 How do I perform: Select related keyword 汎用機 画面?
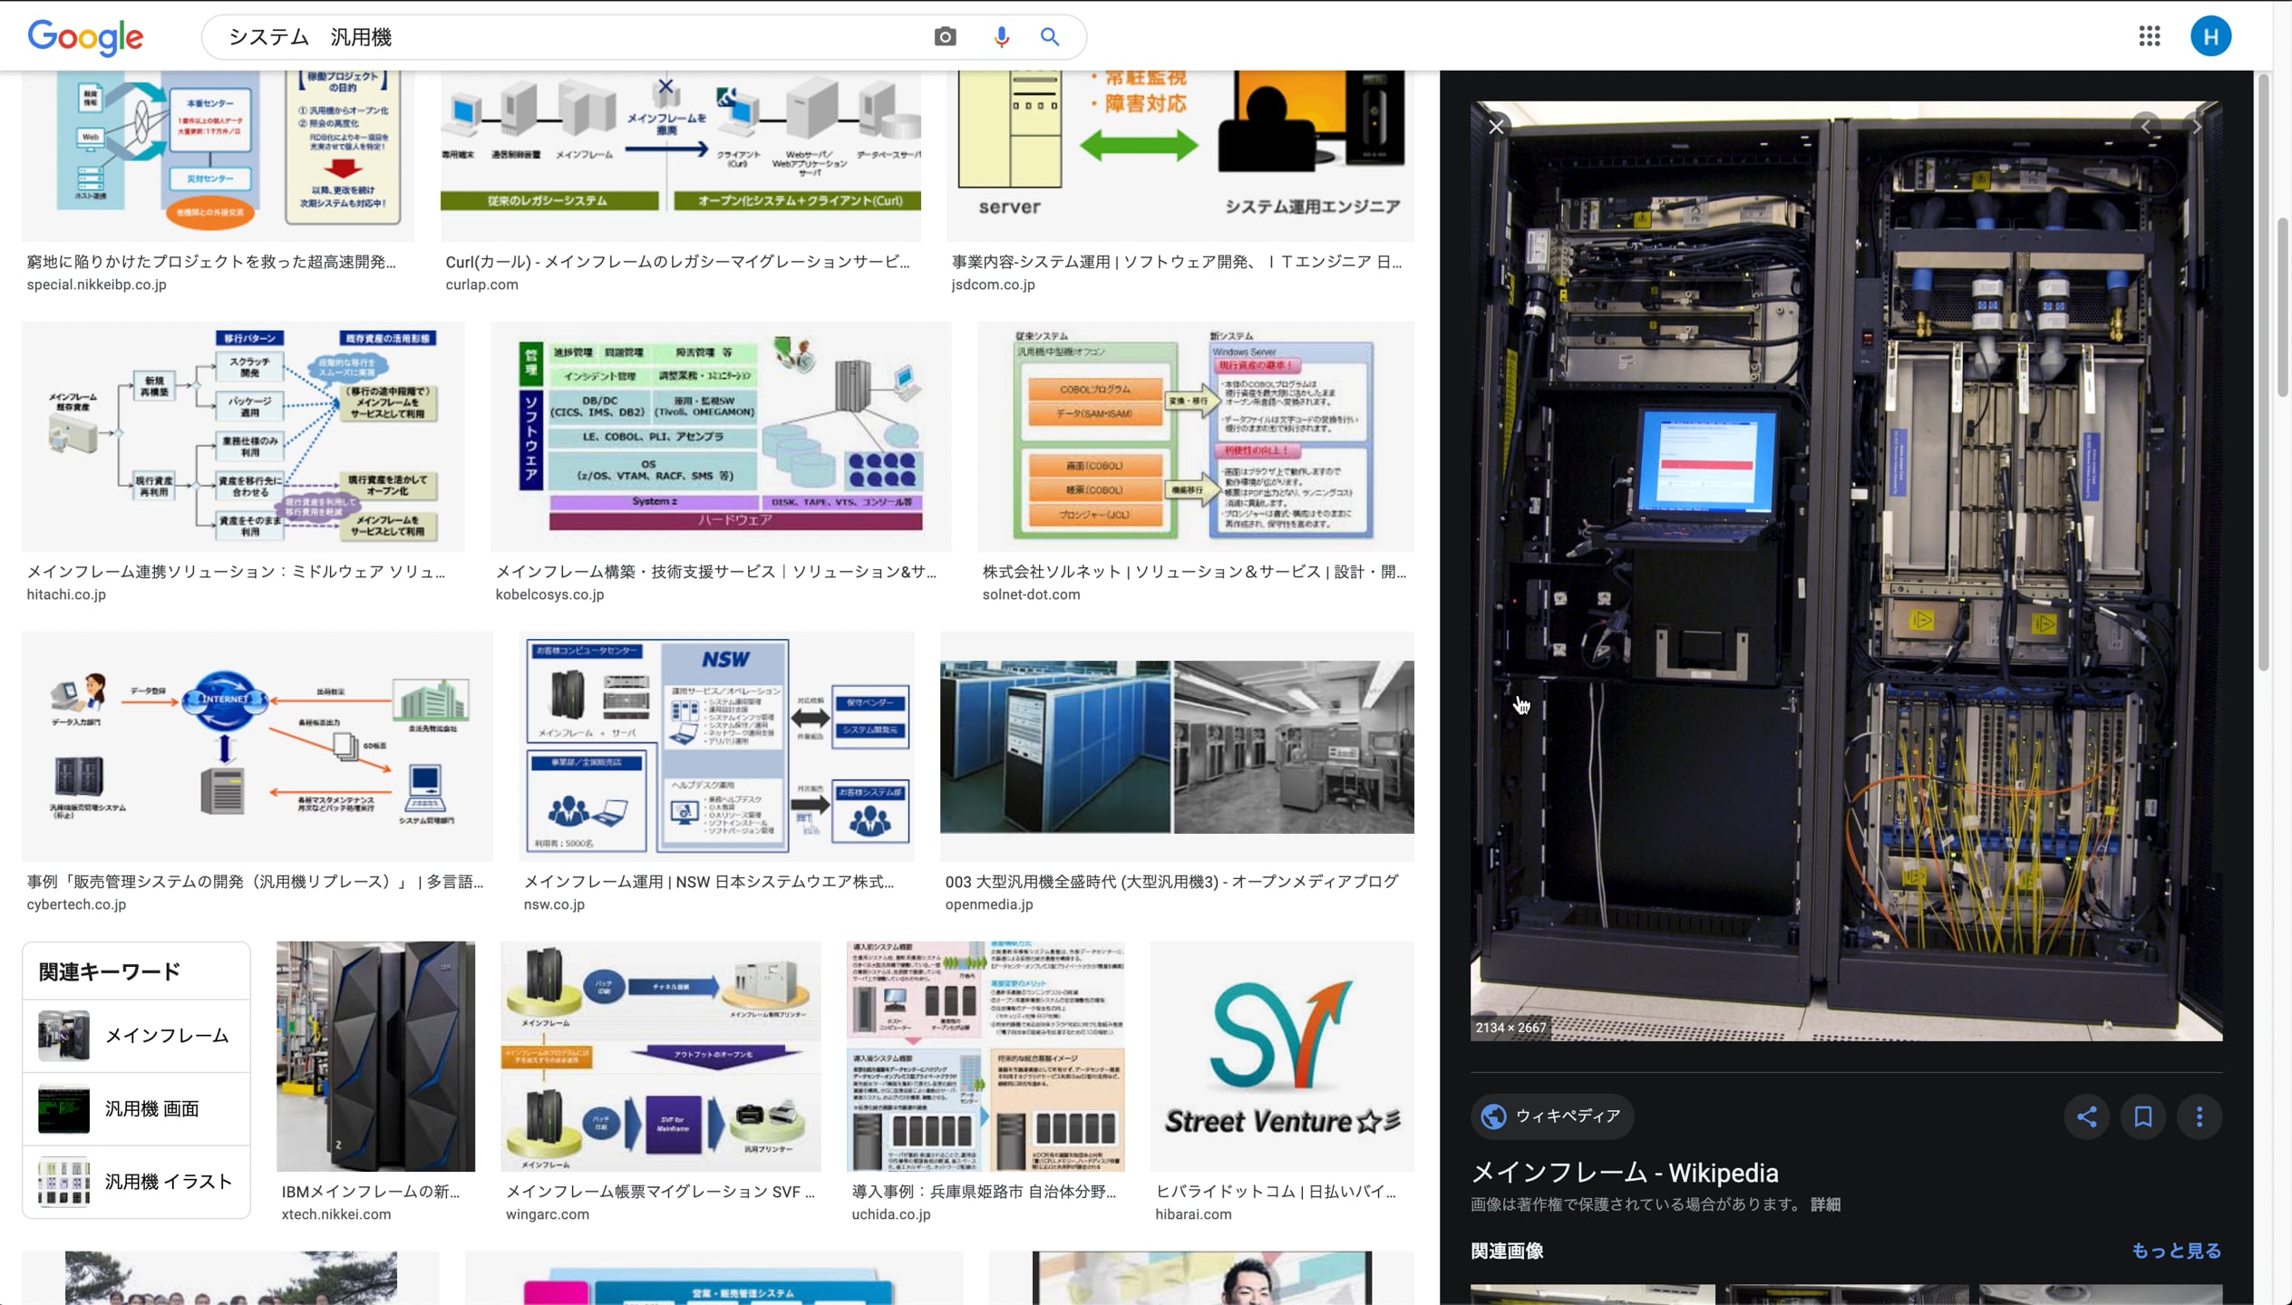point(136,1109)
